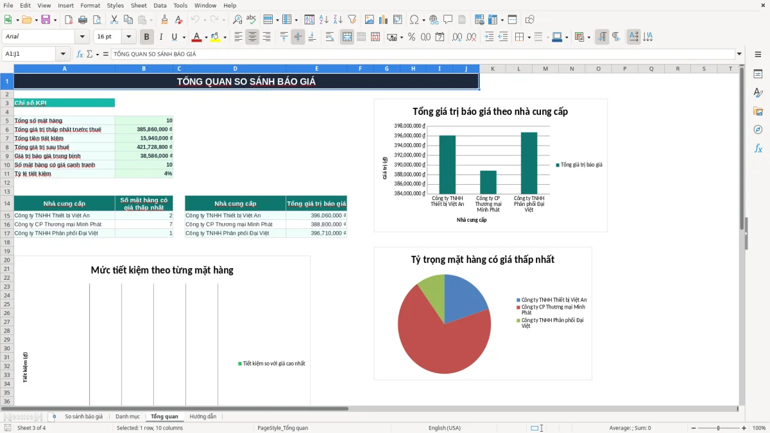The width and height of the screenshot is (770, 433).
Task: Expand the Name Box dropdown
Action: 63,54
